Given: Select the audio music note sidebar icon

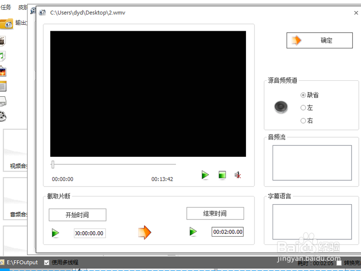Looking at the screenshot, I should (2, 56).
